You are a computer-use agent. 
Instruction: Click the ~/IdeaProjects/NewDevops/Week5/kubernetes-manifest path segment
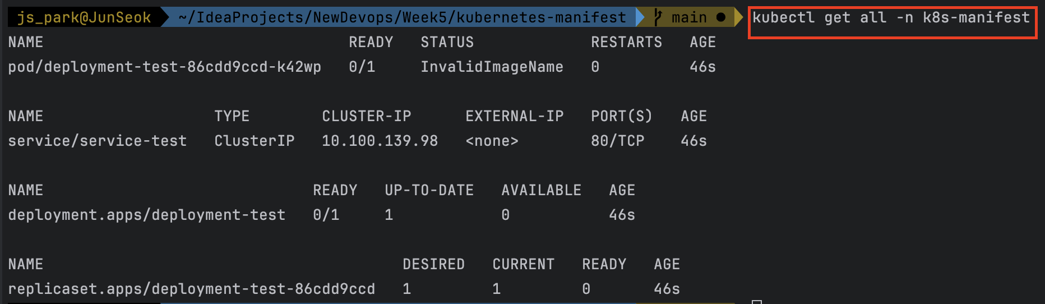(x=403, y=18)
